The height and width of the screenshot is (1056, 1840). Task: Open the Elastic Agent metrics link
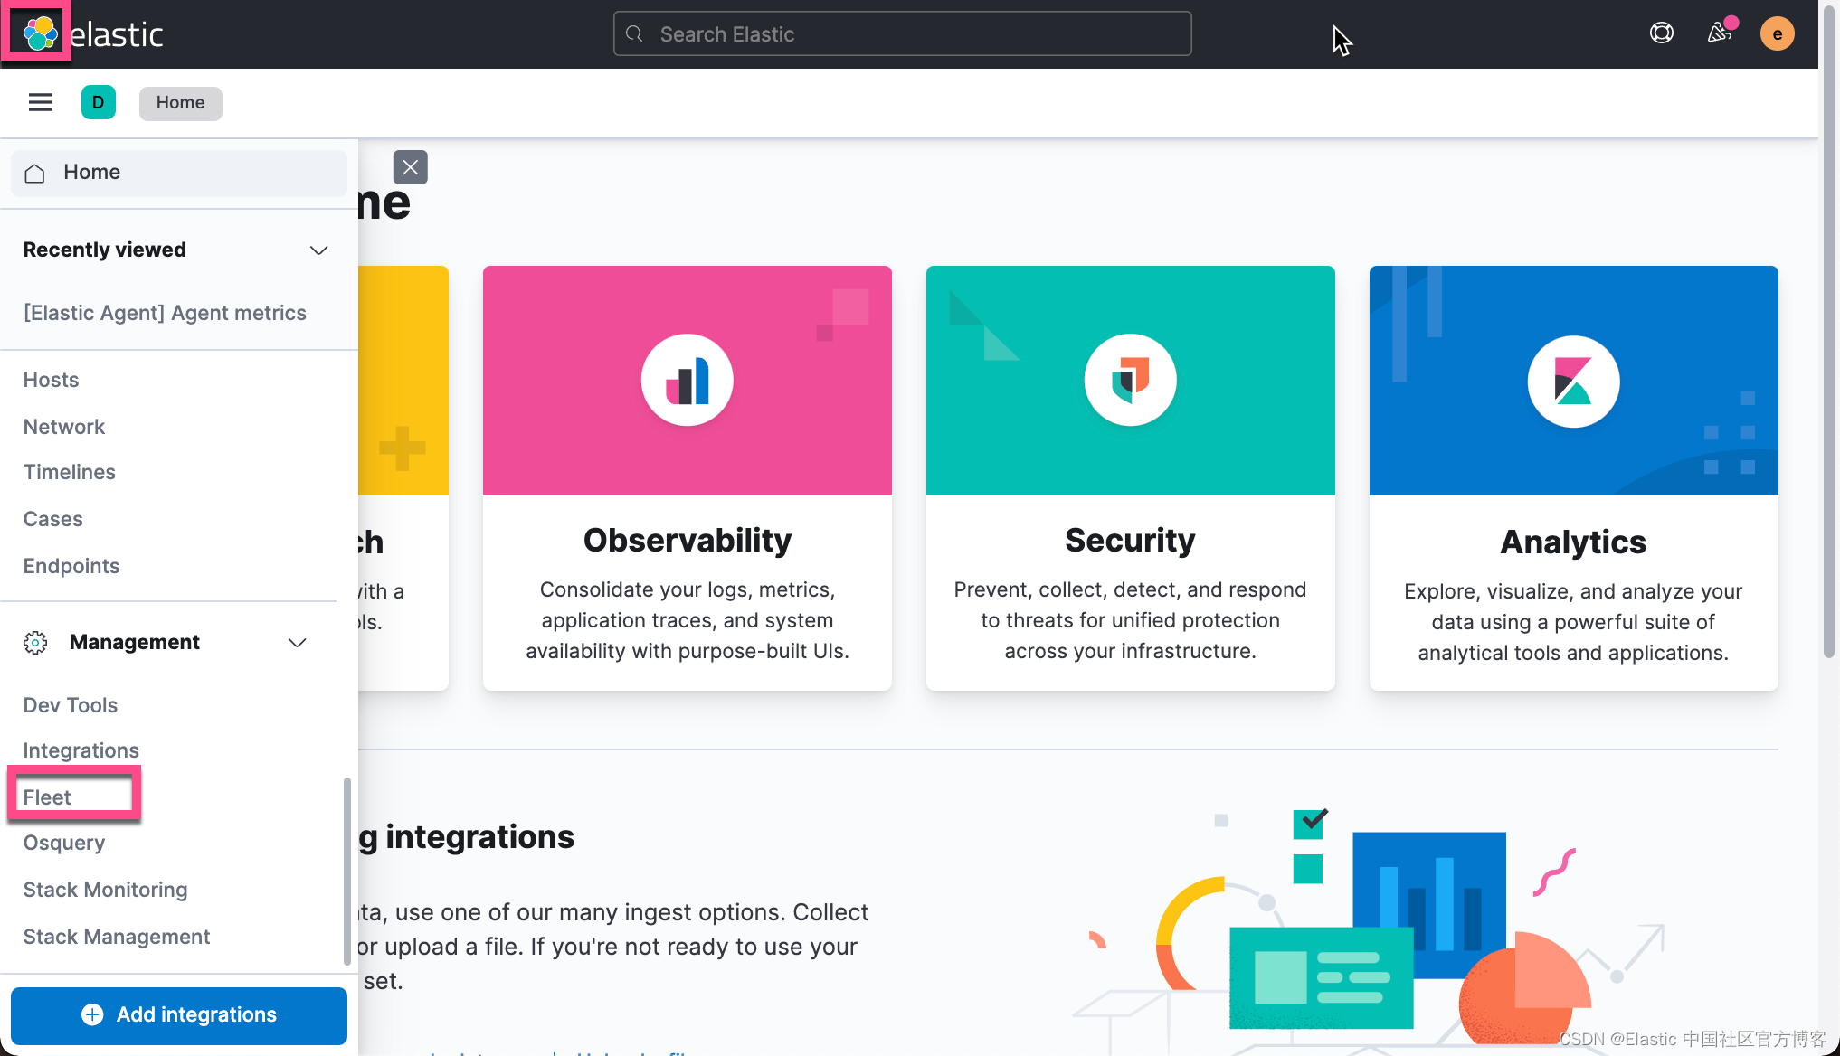[x=165, y=313]
